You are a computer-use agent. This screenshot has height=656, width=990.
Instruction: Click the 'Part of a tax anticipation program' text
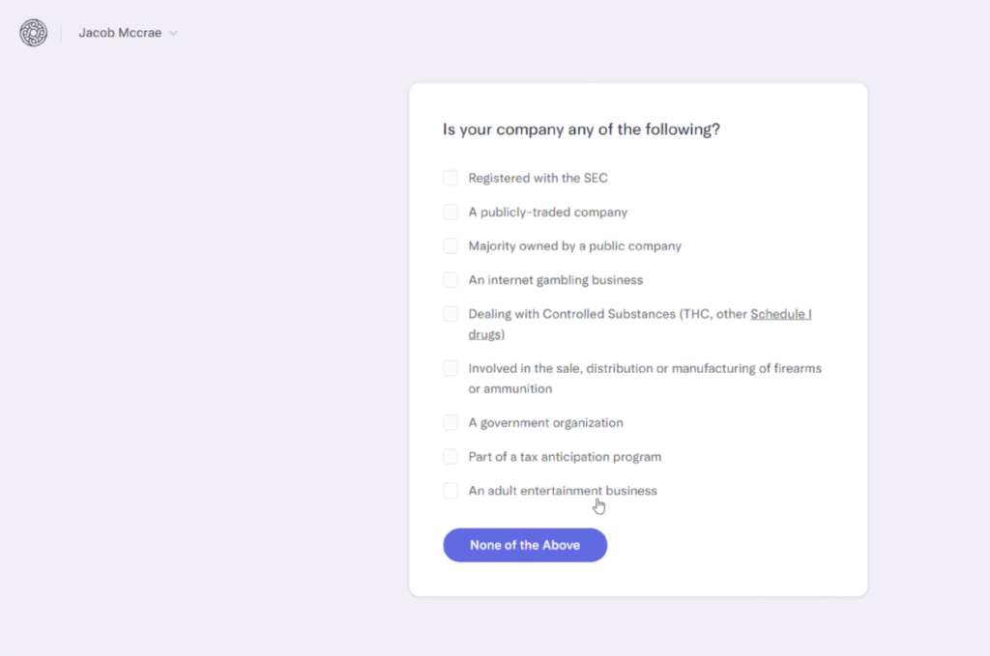pyautogui.click(x=565, y=457)
